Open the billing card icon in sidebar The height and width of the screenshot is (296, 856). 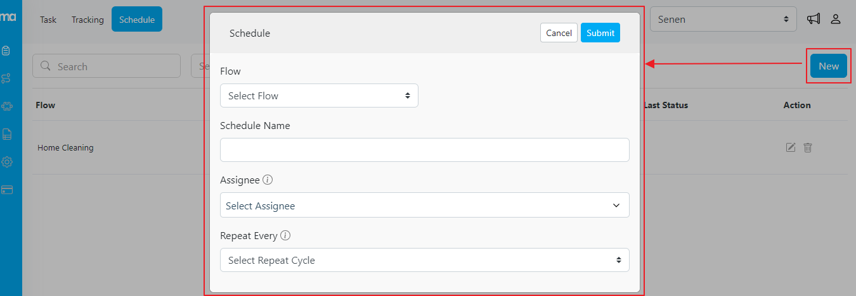(x=7, y=190)
